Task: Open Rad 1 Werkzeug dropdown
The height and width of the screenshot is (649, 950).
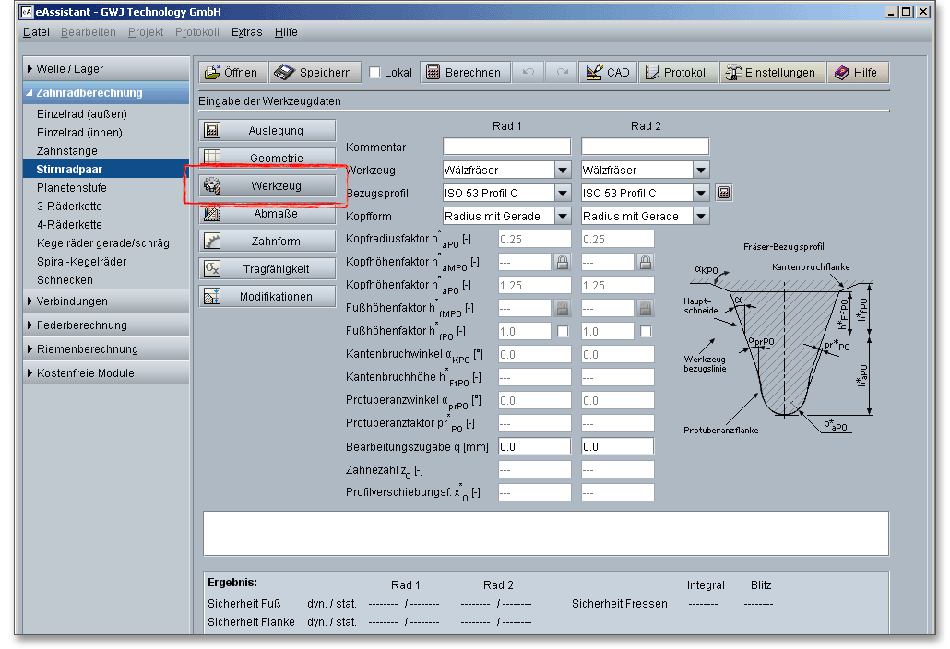Action: click(562, 170)
